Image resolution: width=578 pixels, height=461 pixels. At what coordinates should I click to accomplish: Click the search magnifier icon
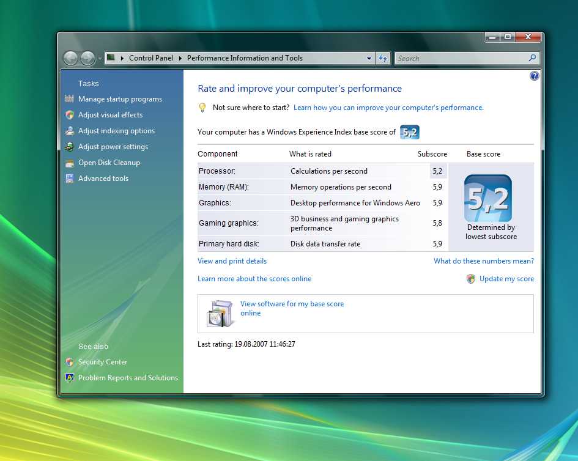532,58
